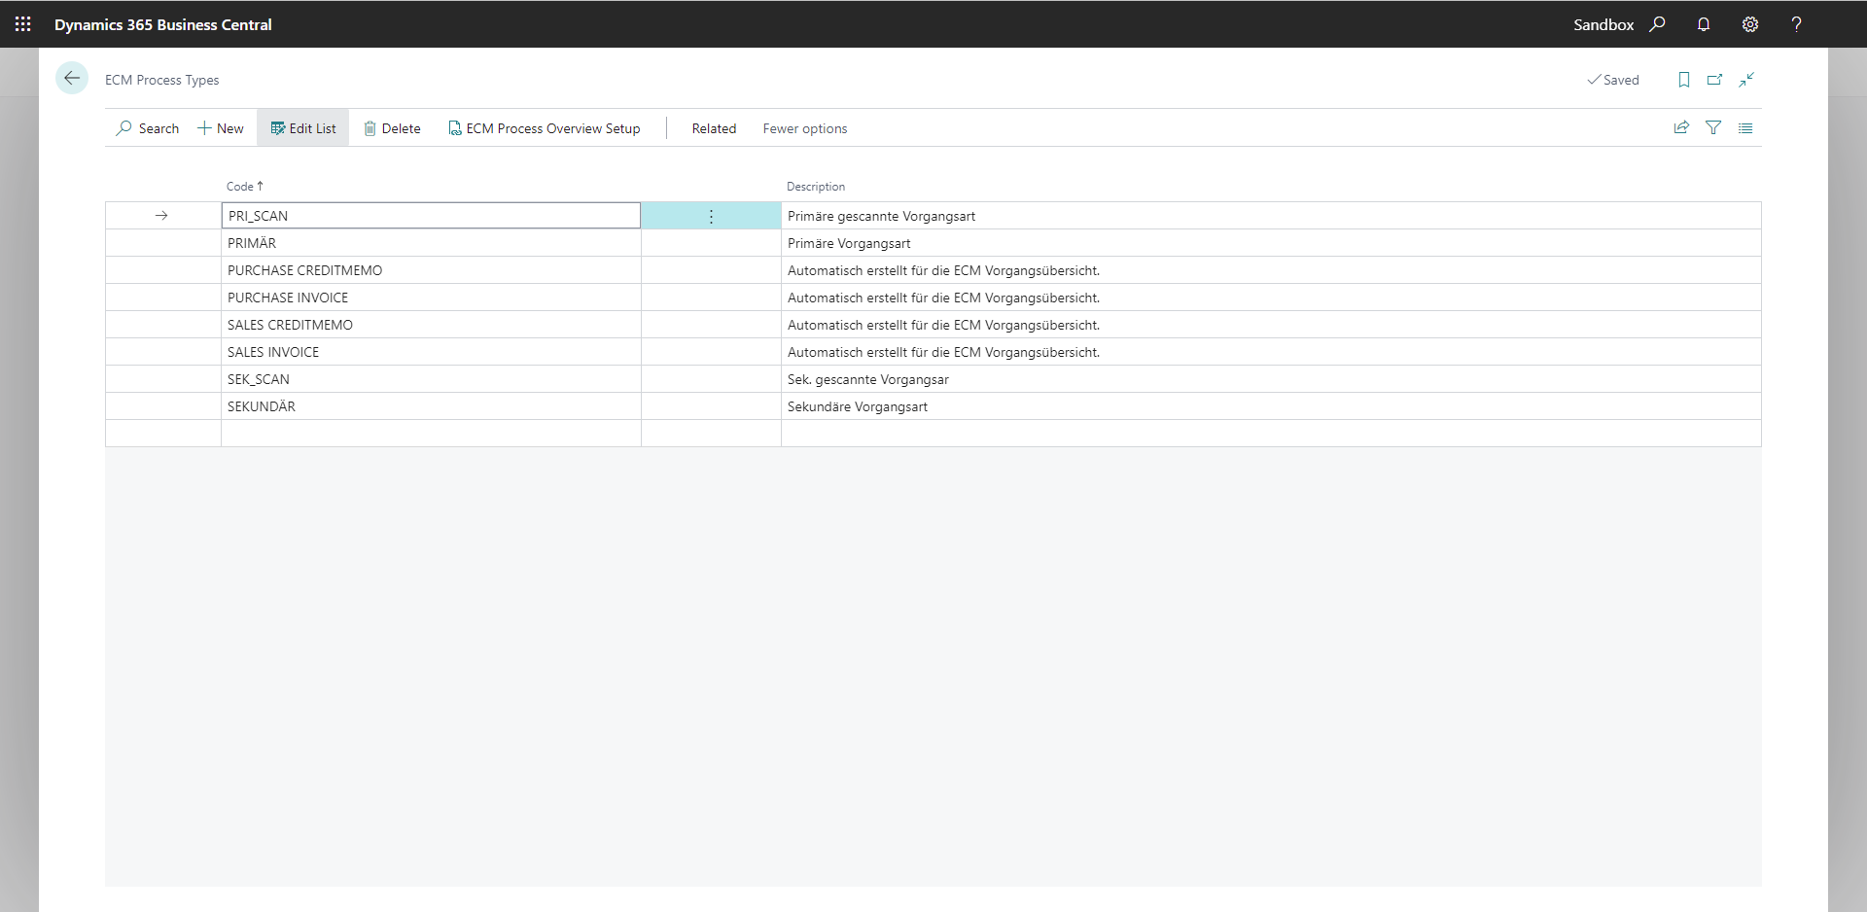Open the Related menu

click(714, 128)
